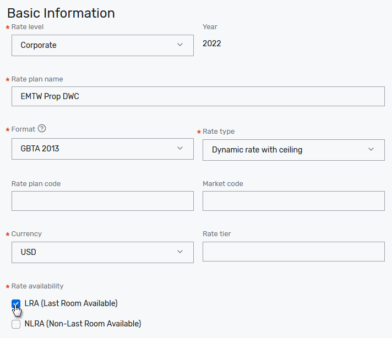Click the LRA (Last Room Available) label text
This screenshot has height=338, width=392.
[71, 303]
